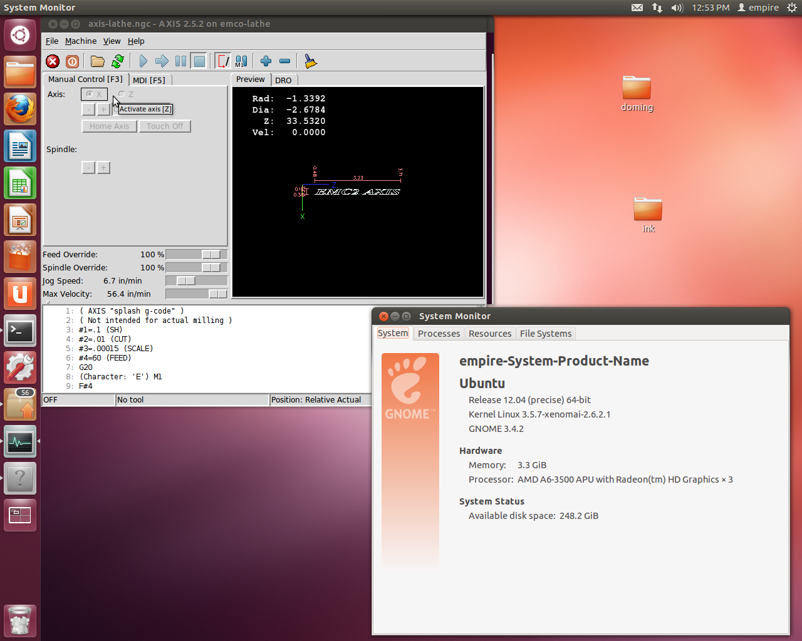Open the File menu in AXIS

52,41
